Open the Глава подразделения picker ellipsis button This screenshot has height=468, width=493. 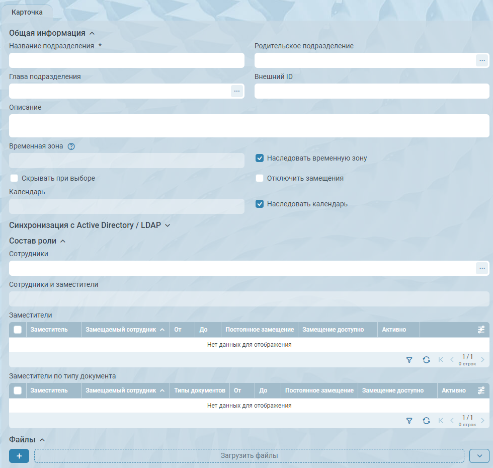click(237, 91)
